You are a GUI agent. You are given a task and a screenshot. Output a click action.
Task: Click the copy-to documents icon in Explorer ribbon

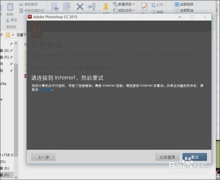pyautogui.click(x=67, y=7)
